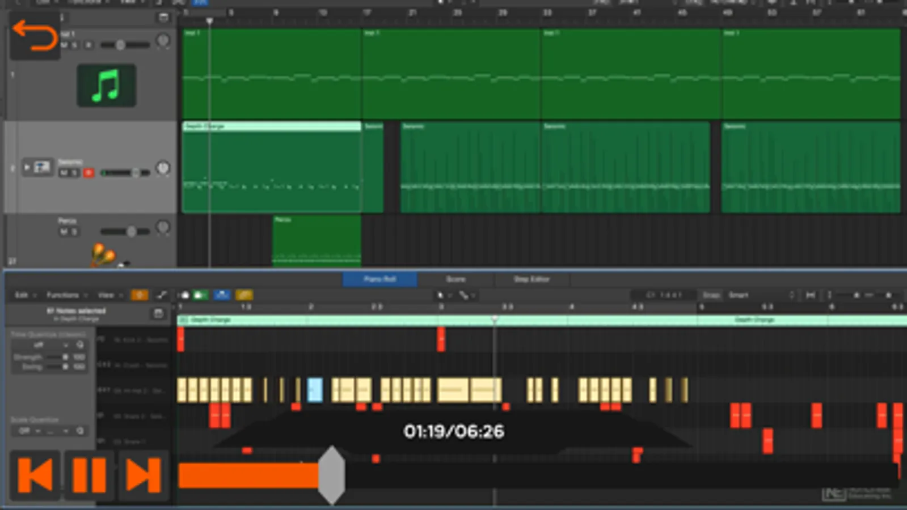This screenshot has width=907, height=510.
Task: Open the Snap Smart dropdown
Action: [x=761, y=295]
